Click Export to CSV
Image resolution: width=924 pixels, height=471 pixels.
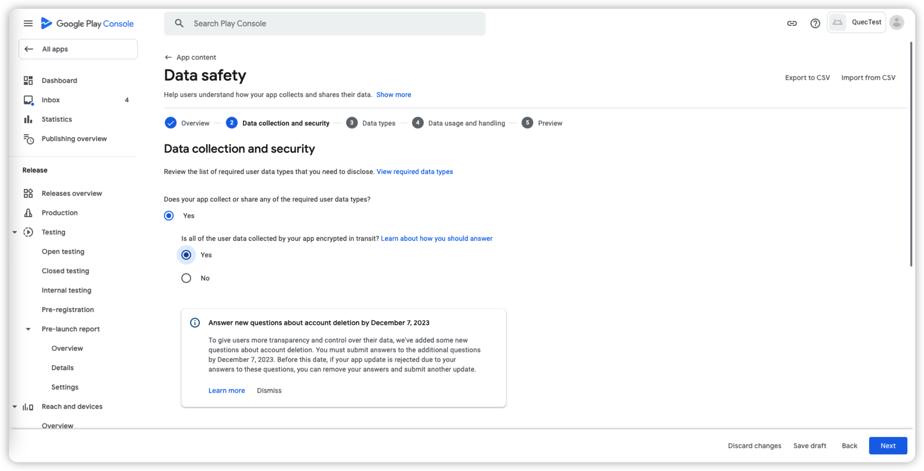point(807,78)
